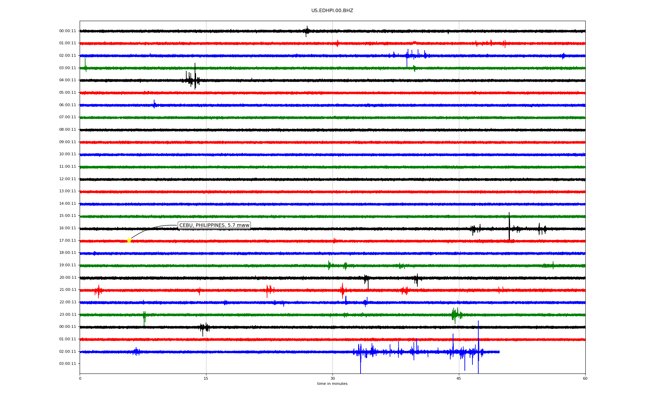Click the 17:00:11 row time label
Image resolution: width=665 pixels, height=415 pixels.
pos(68,241)
